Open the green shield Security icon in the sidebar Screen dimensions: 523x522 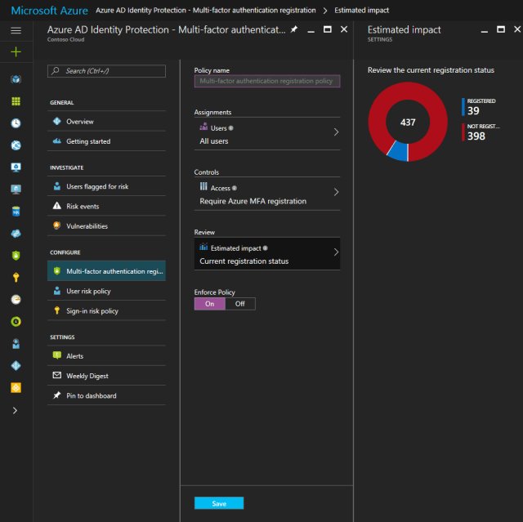coord(16,256)
